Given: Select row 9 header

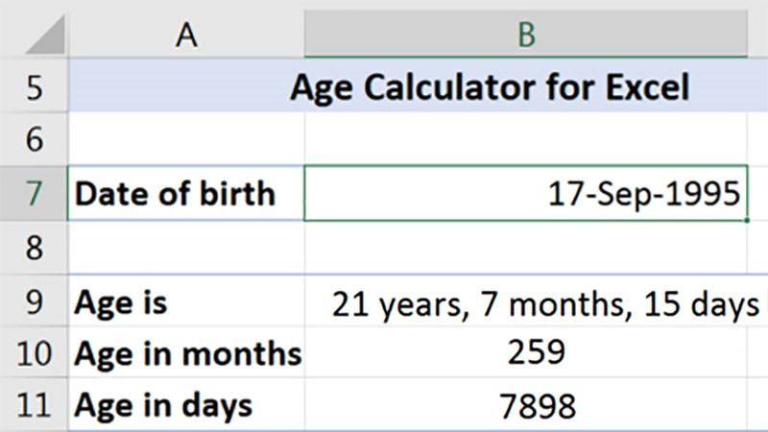Looking at the screenshot, I should click(x=34, y=300).
